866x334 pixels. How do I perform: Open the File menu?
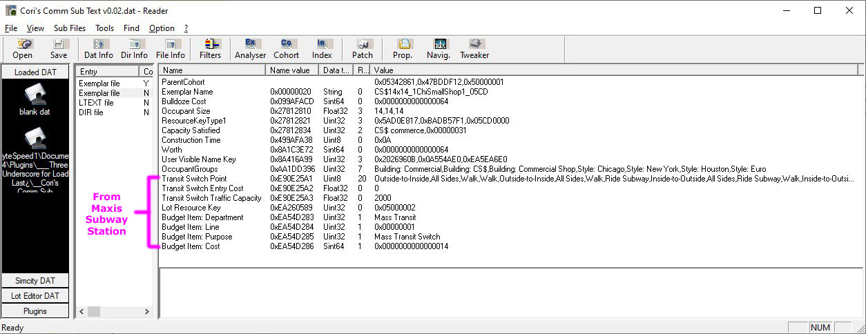coord(11,28)
